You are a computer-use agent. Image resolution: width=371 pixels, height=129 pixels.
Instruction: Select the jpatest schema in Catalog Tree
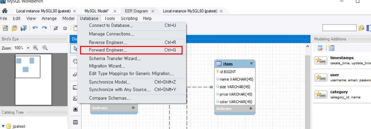tap(19, 126)
